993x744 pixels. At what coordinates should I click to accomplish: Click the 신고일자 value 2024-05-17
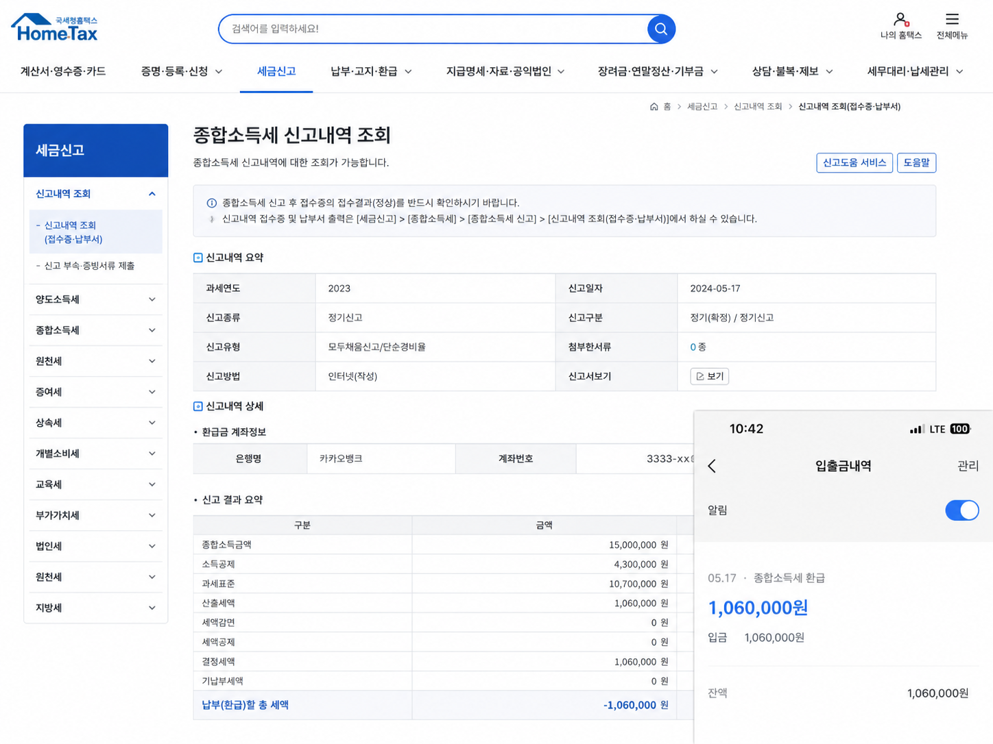click(715, 288)
